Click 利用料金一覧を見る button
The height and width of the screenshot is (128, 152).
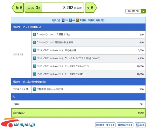click(105, 125)
